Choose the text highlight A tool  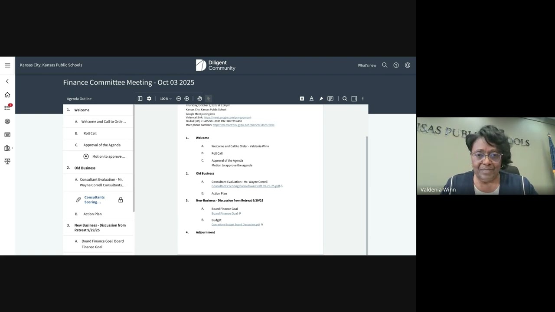(x=302, y=99)
